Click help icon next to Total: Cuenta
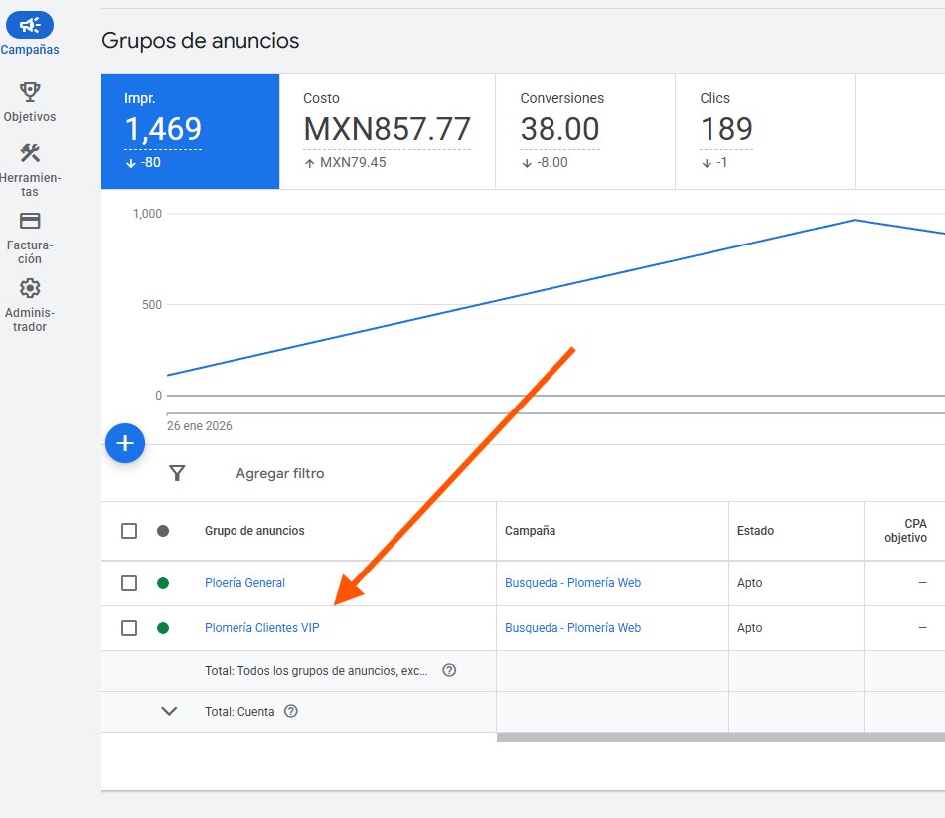This screenshot has height=818, width=945. click(x=291, y=711)
